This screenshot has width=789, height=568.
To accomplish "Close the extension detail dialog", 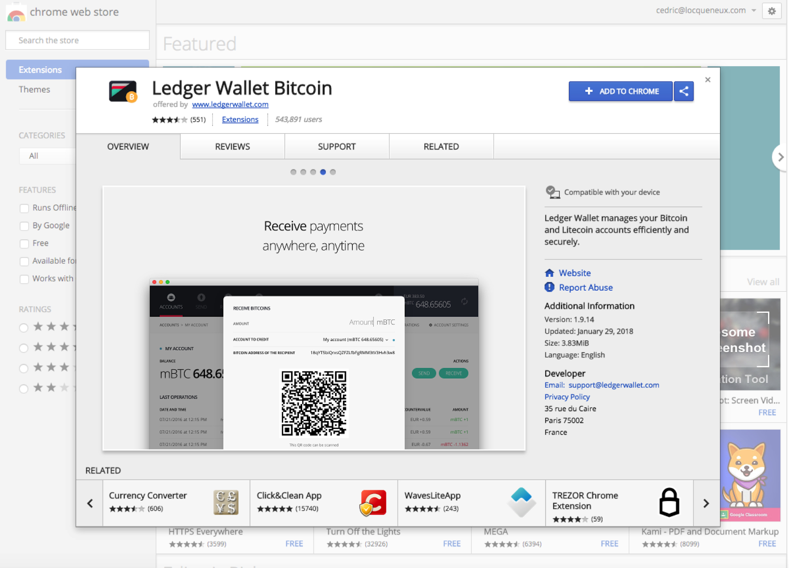I will 708,80.
